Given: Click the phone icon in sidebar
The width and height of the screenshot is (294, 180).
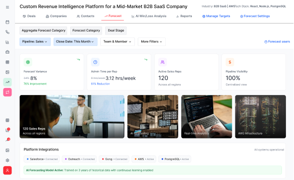Looking at the screenshot, I should pyautogui.click(x=8, y=32).
